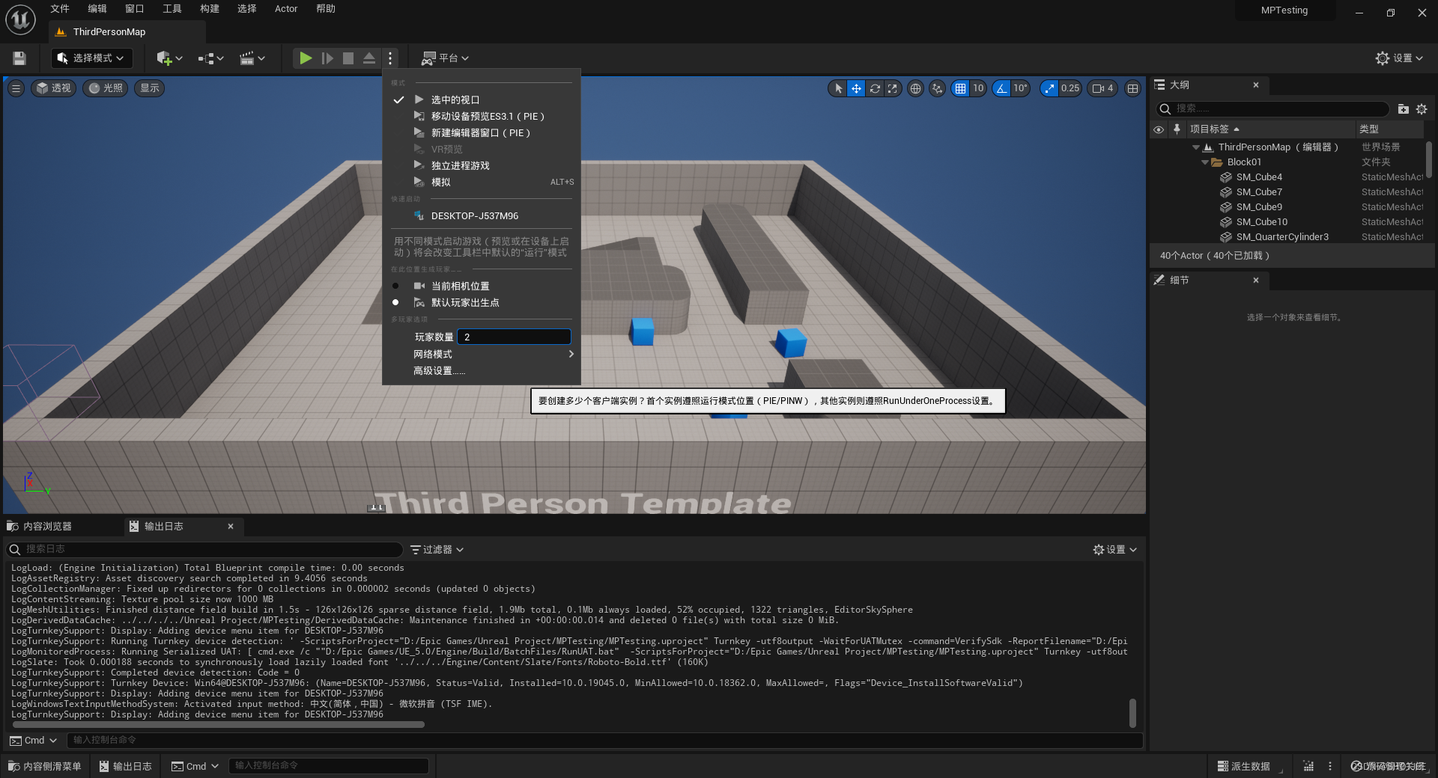Open the grid snap value 10 menu

pyautogui.click(x=978, y=88)
